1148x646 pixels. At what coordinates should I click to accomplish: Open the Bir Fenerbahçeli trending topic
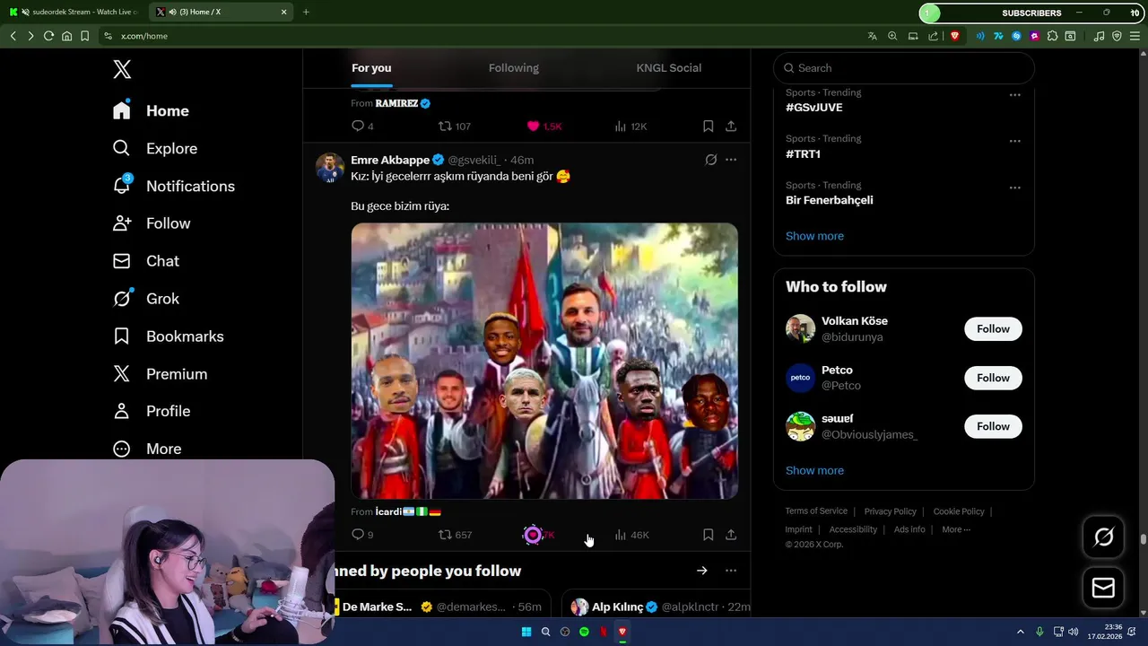pyautogui.click(x=829, y=200)
